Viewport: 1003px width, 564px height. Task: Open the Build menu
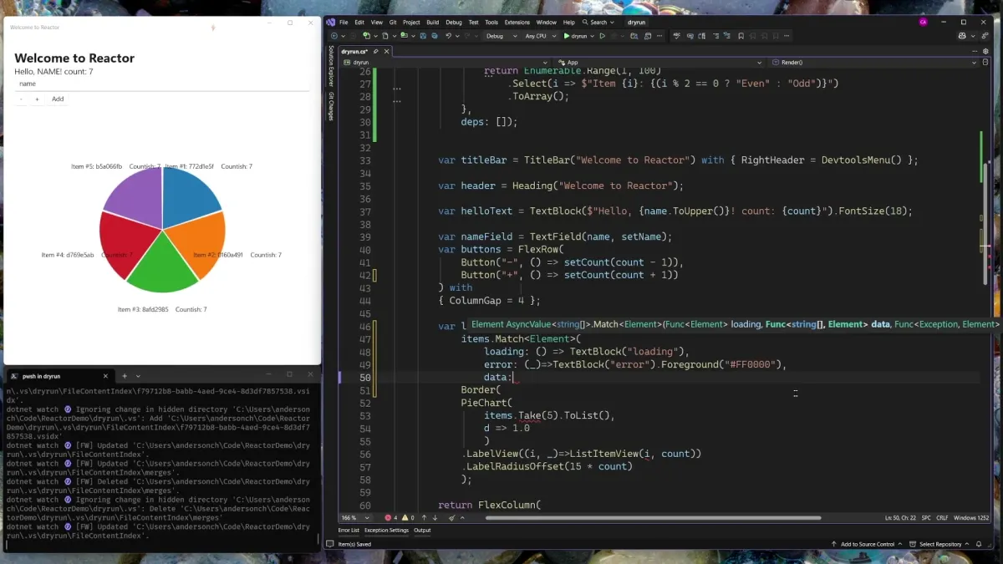click(x=432, y=23)
